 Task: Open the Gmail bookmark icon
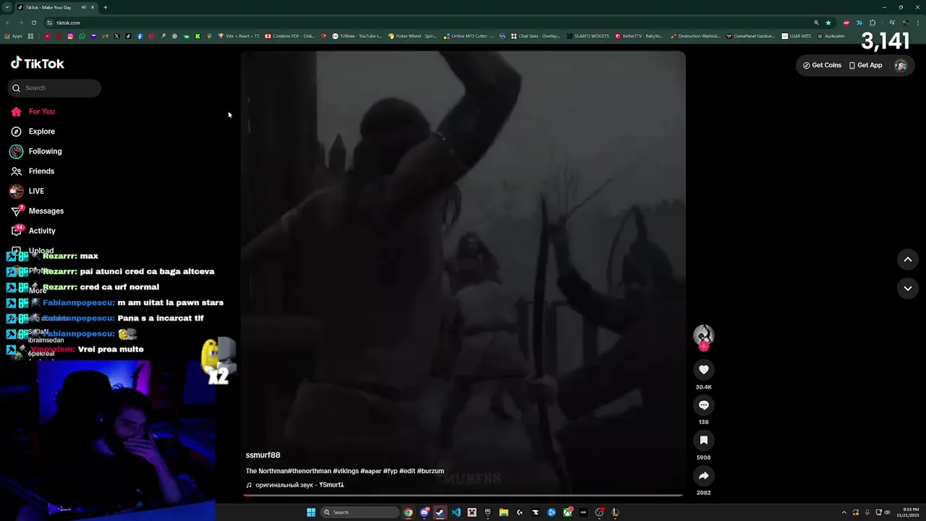coord(105,36)
